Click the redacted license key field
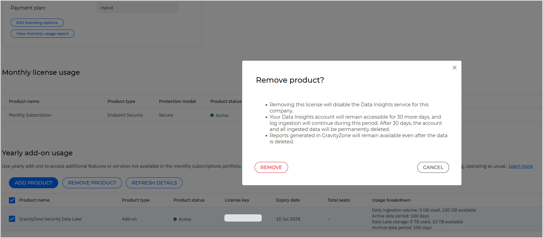The image size is (543, 238). [x=243, y=218]
